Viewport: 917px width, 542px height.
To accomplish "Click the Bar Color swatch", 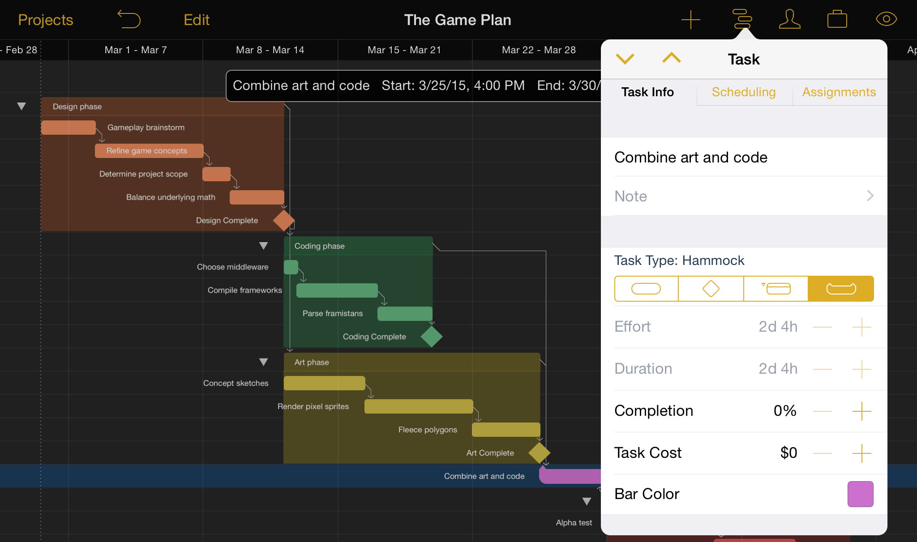I will (861, 494).
